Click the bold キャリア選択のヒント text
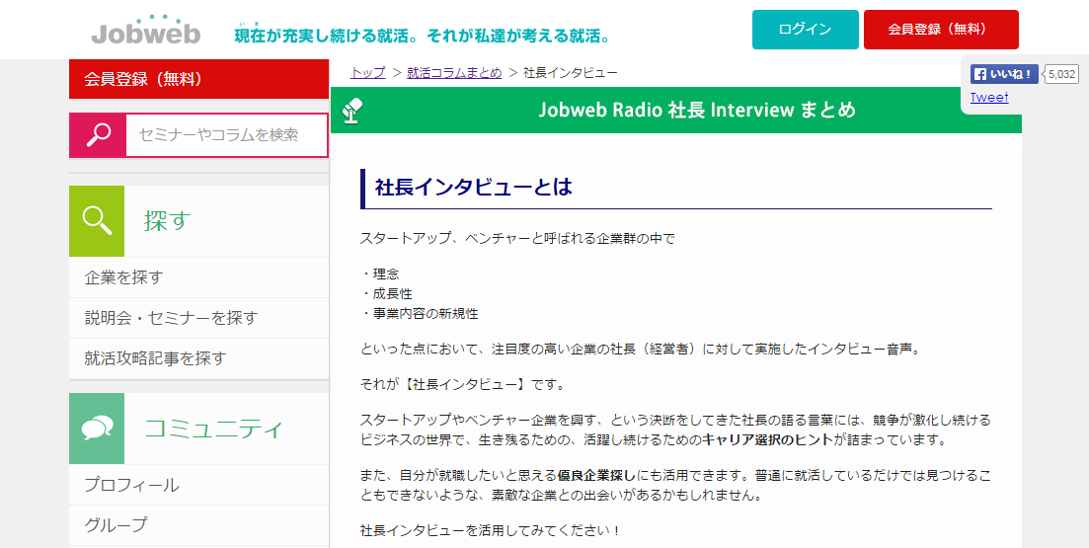Image resolution: width=1089 pixels, height=548 pixels. click(768, 439)
